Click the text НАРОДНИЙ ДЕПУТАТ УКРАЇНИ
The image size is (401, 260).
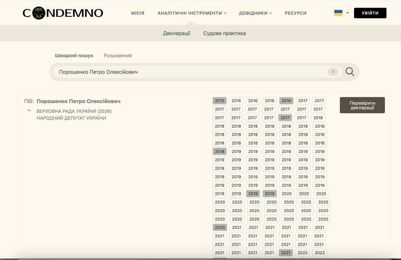pos(71,118)
